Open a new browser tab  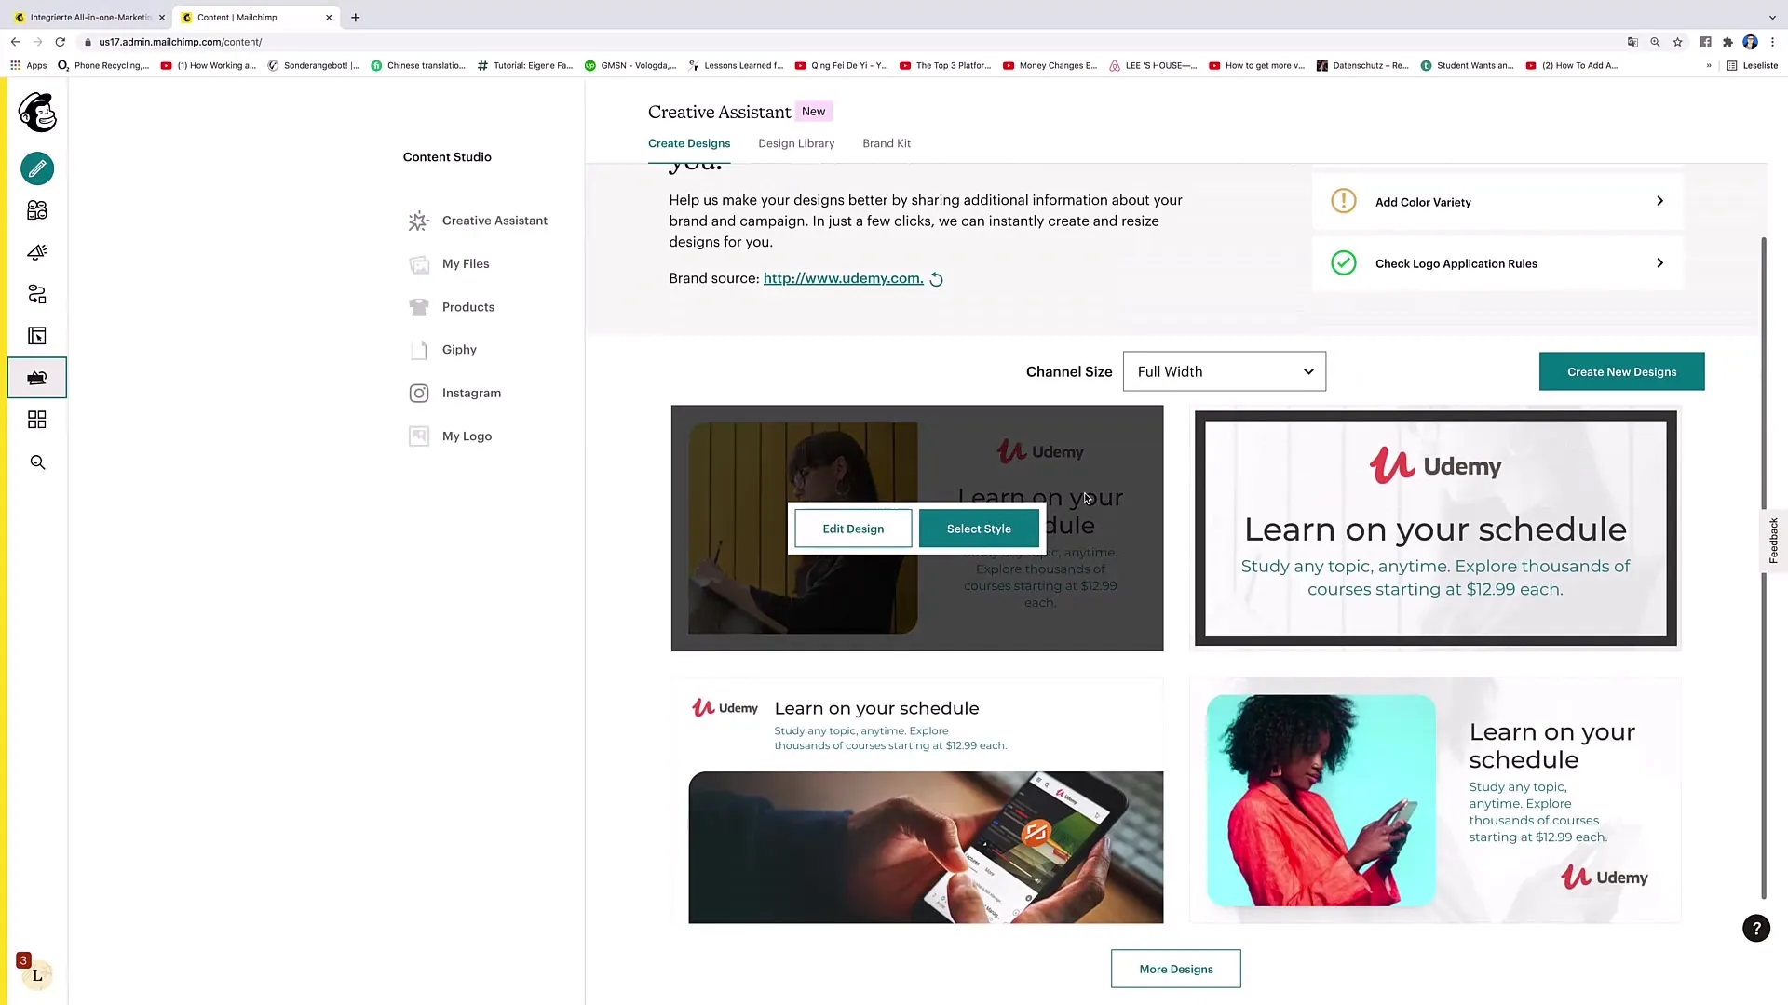355,17
